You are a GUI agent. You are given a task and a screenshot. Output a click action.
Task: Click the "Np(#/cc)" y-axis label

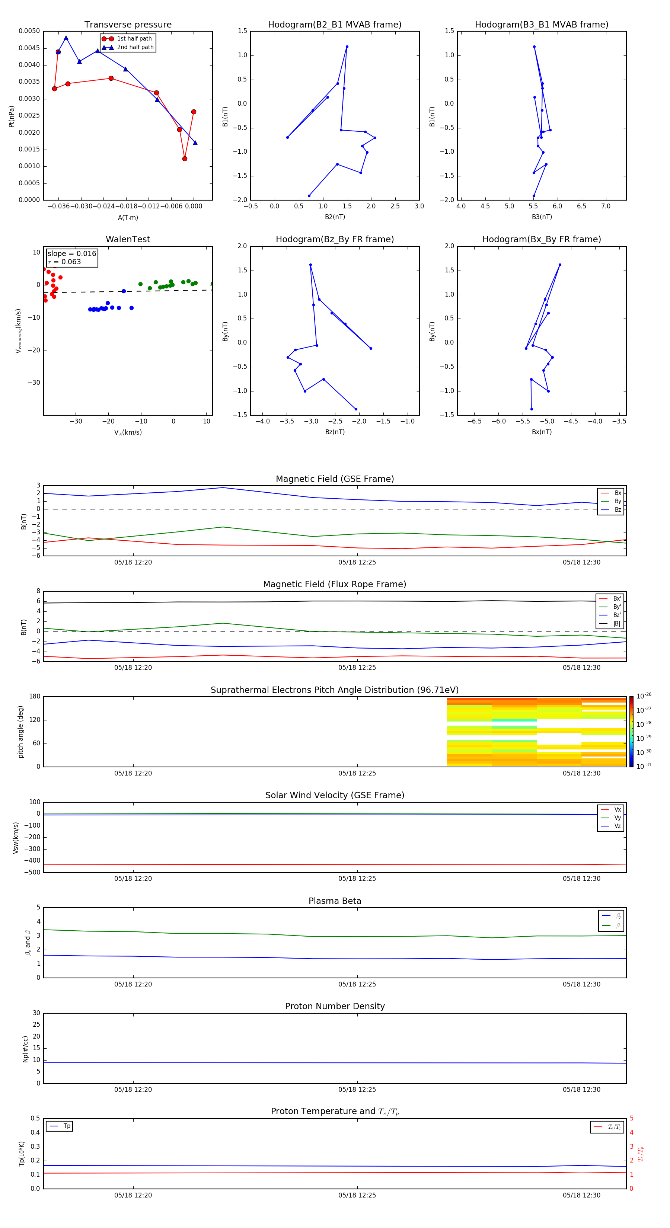25,1049
